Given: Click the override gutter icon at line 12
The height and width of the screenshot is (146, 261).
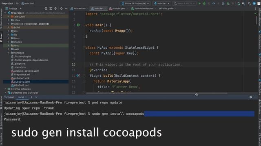Looking at the screenshot, I should (x=78, y=76).
